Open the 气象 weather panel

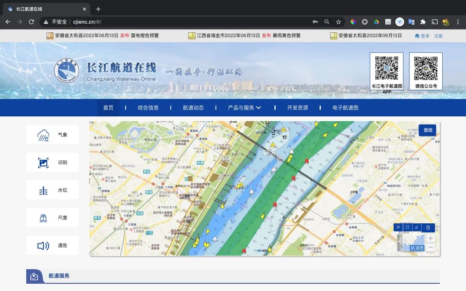(52, 135)
